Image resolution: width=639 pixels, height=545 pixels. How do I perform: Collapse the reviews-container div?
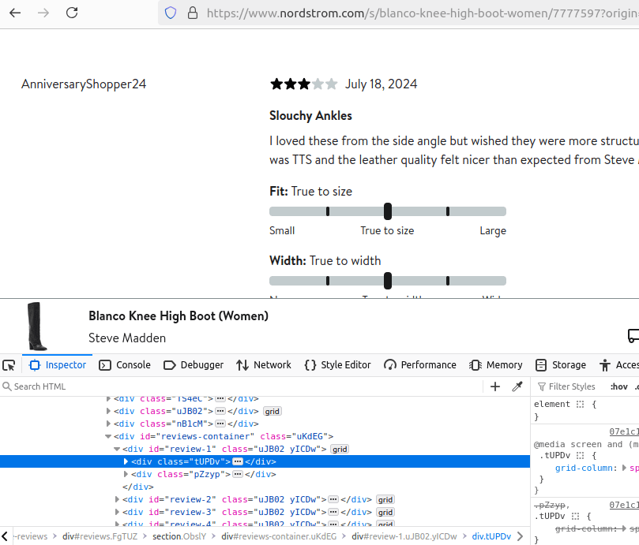pyautogui.click(x=108, y=436)
